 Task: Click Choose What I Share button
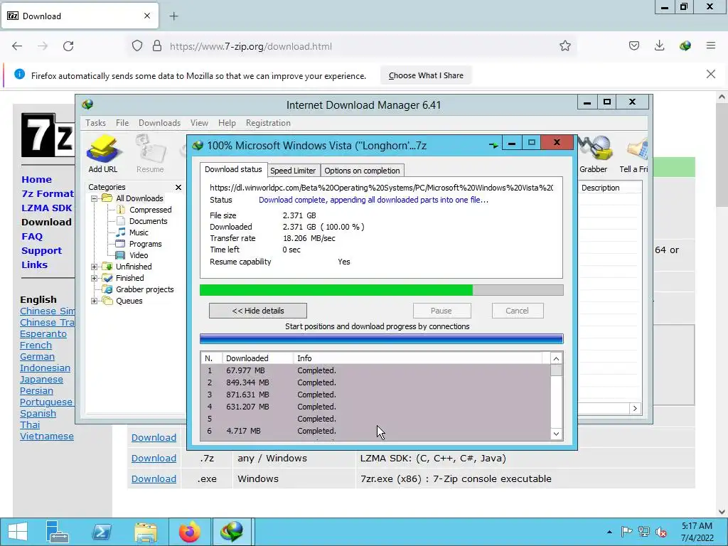(426, 75)
